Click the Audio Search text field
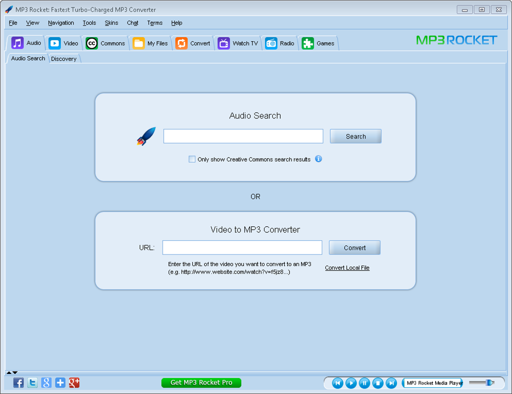The width and height of the screenshot is (512, 394). coord(243,136)
